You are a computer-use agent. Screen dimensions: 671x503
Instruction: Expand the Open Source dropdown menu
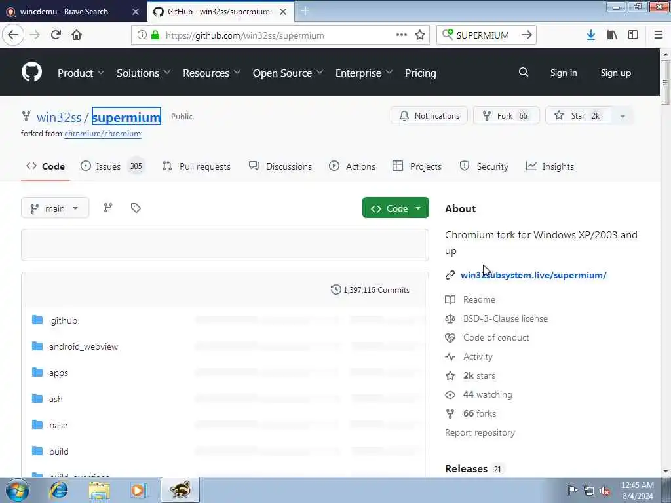288,73
